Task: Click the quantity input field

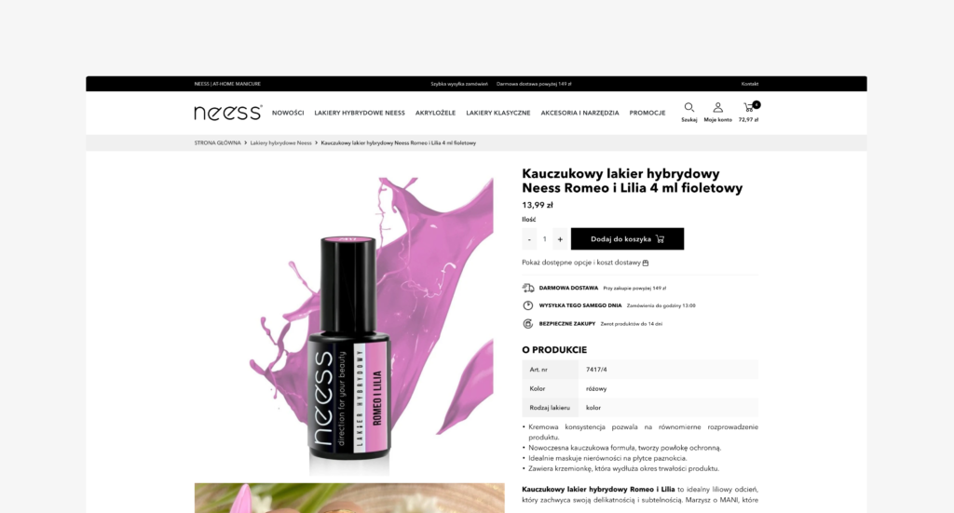Action: point(544,239)
